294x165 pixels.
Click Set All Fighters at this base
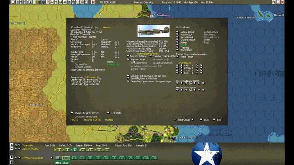tap(128, 78)
